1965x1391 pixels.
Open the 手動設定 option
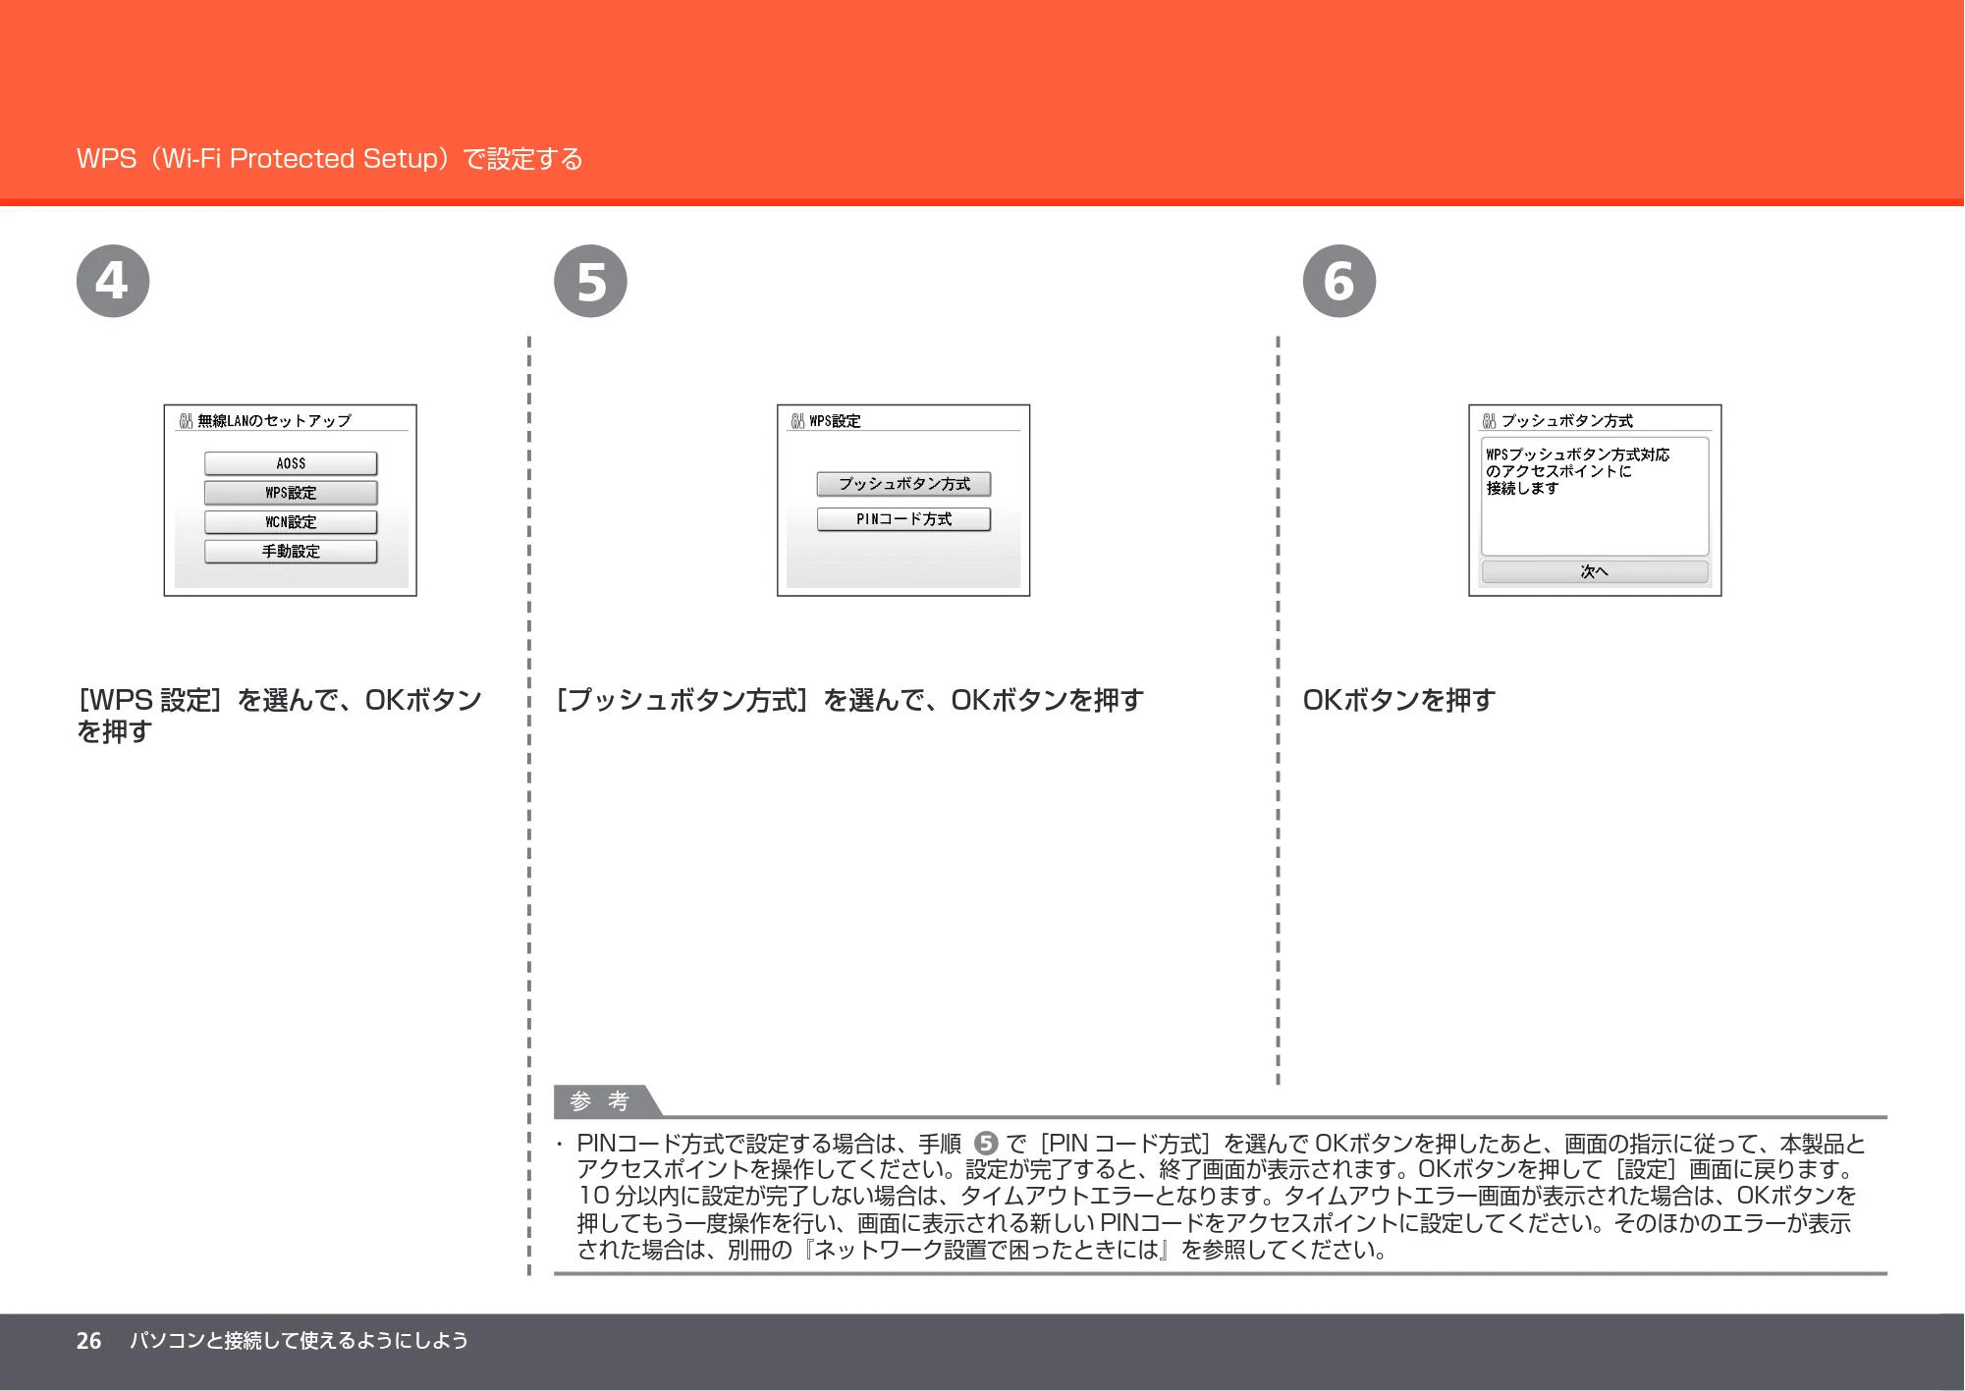pyautogui.click(x=291, y=552)
